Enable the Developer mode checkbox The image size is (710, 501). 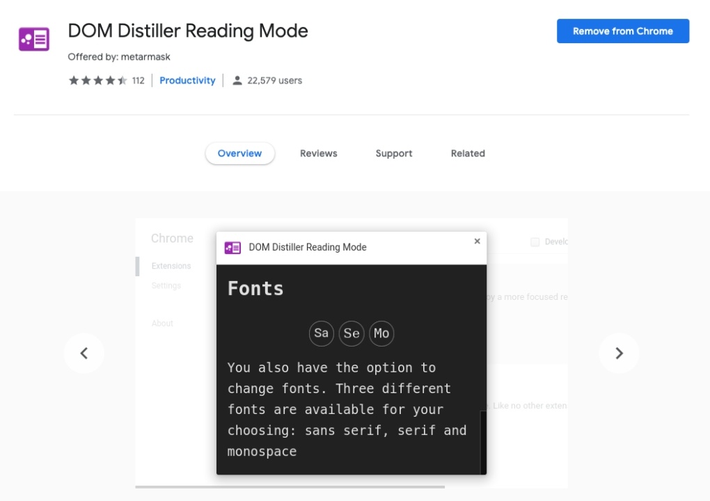[535, 240]
